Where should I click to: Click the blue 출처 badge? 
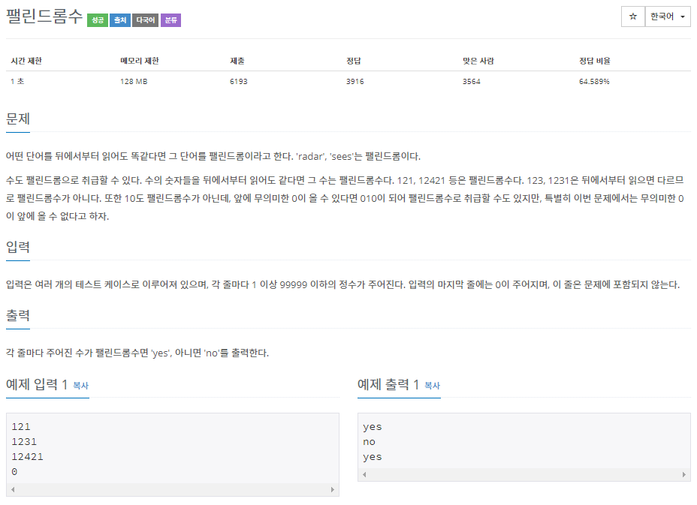pyautogui.click(x=120, y=20)
